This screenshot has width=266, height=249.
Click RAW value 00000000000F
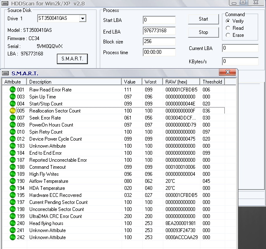click(180, 111)
